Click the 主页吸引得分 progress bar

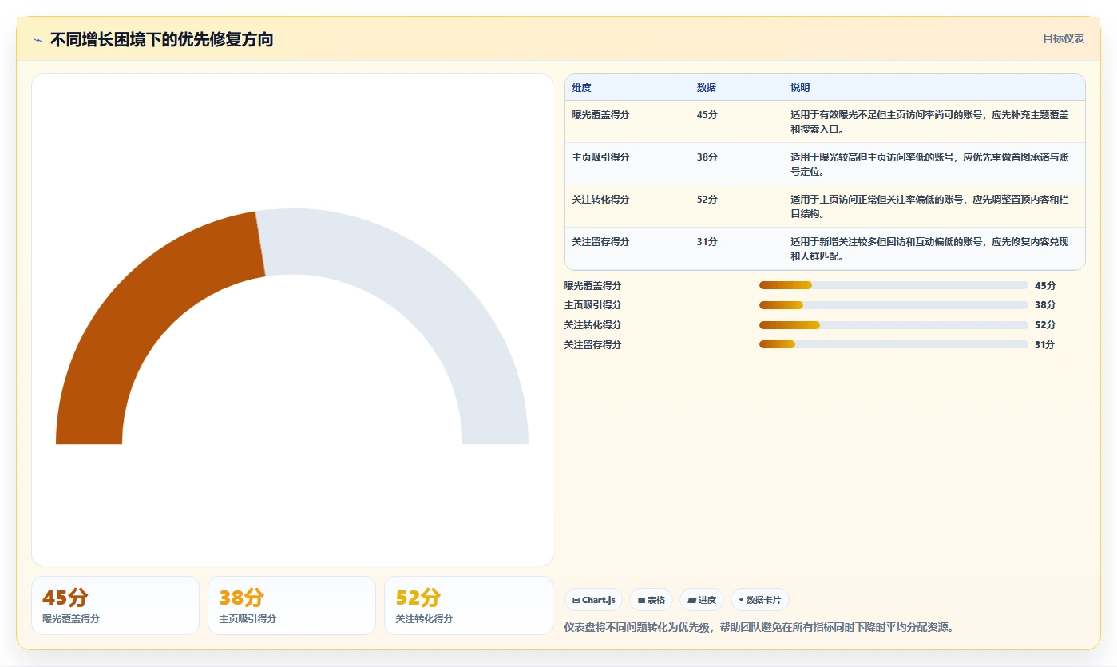tap(893, 305)
